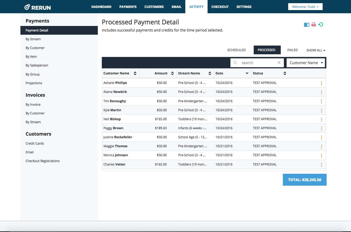The width and height of the screenshot is (351, 232).
Task: Open the Projections report link in sidebar
Action: (x=34, y=83)
